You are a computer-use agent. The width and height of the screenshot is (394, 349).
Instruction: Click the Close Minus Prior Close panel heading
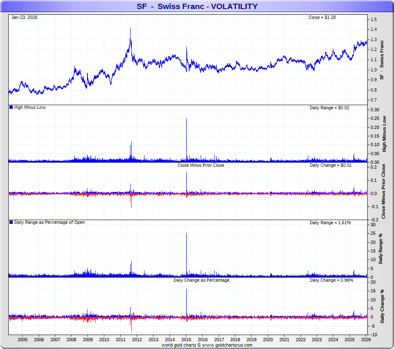201,165
